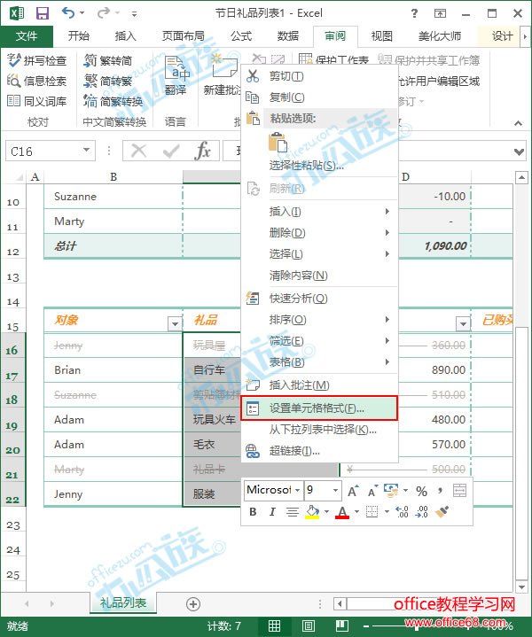Viewport: 532px width, 637px height.
Task: Click the 剪切 scissors icon in context menu
Action: [x=253, y=76]
